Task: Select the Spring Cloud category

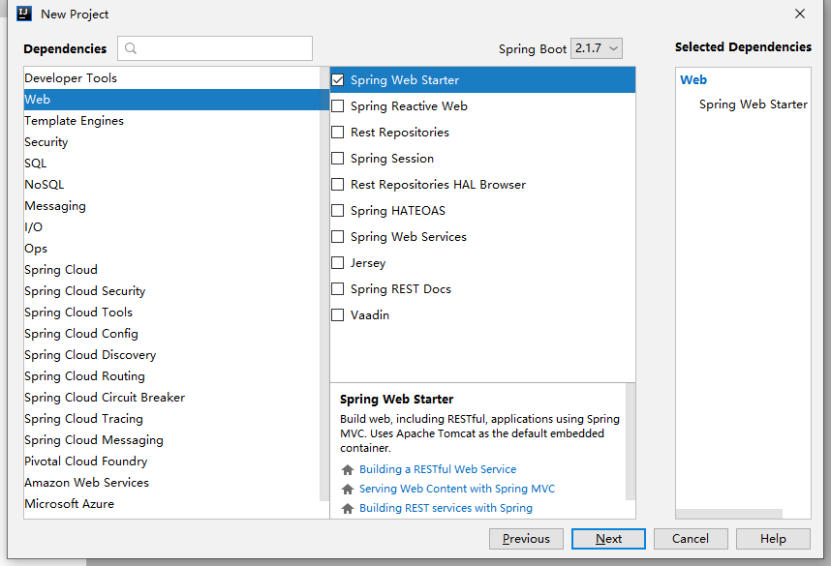Action: [x=60, y=269]
